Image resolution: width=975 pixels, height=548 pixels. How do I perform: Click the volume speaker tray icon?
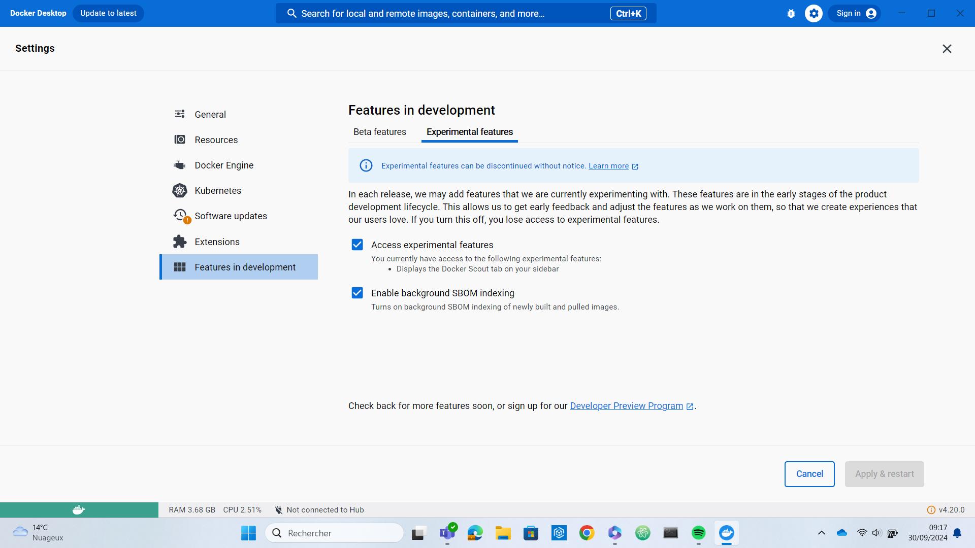pos(876,533)
